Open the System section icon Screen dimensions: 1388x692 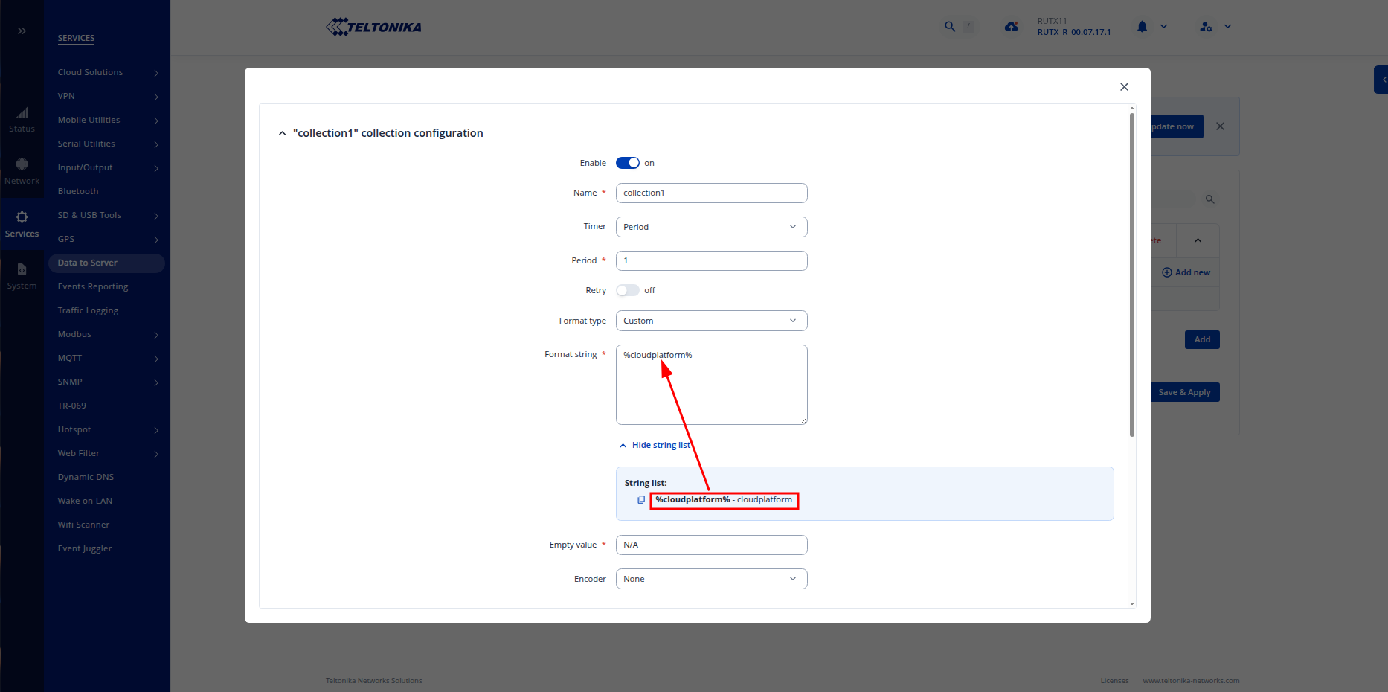(x=22, y=276)
